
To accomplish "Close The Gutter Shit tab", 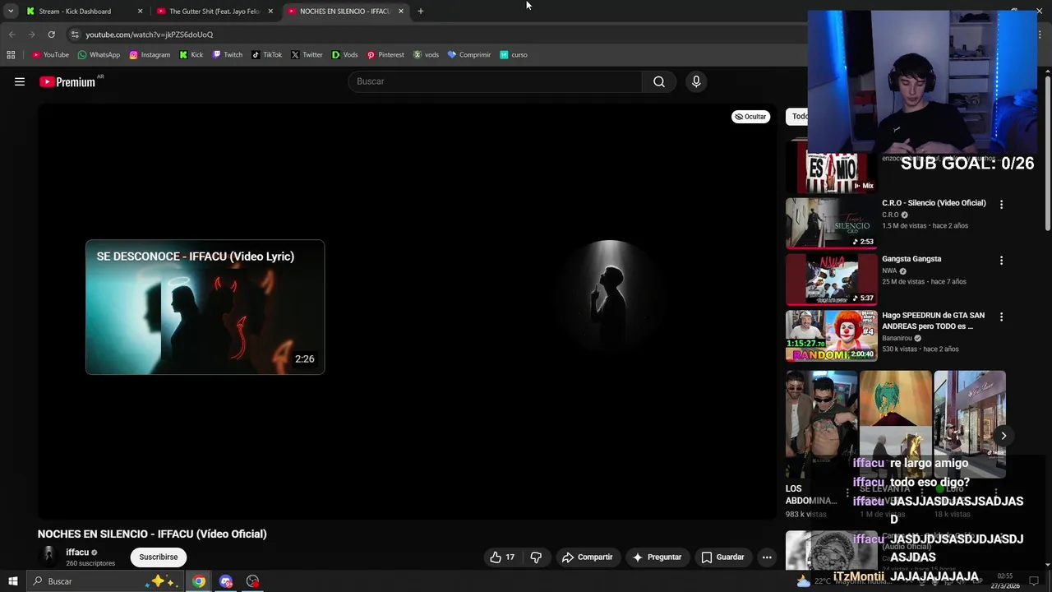I will [x=270, y=12].
